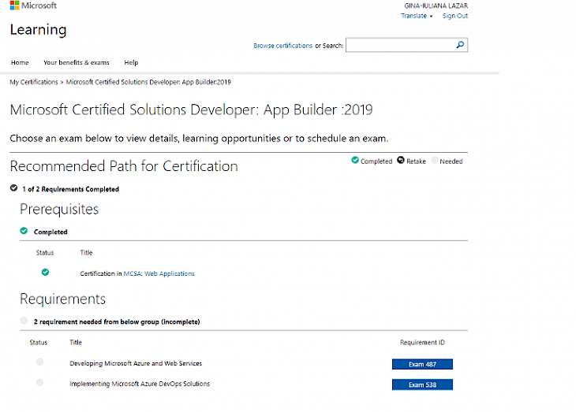Click the user name GINA-IULIANA LAZAR

[x=436, y=6]
